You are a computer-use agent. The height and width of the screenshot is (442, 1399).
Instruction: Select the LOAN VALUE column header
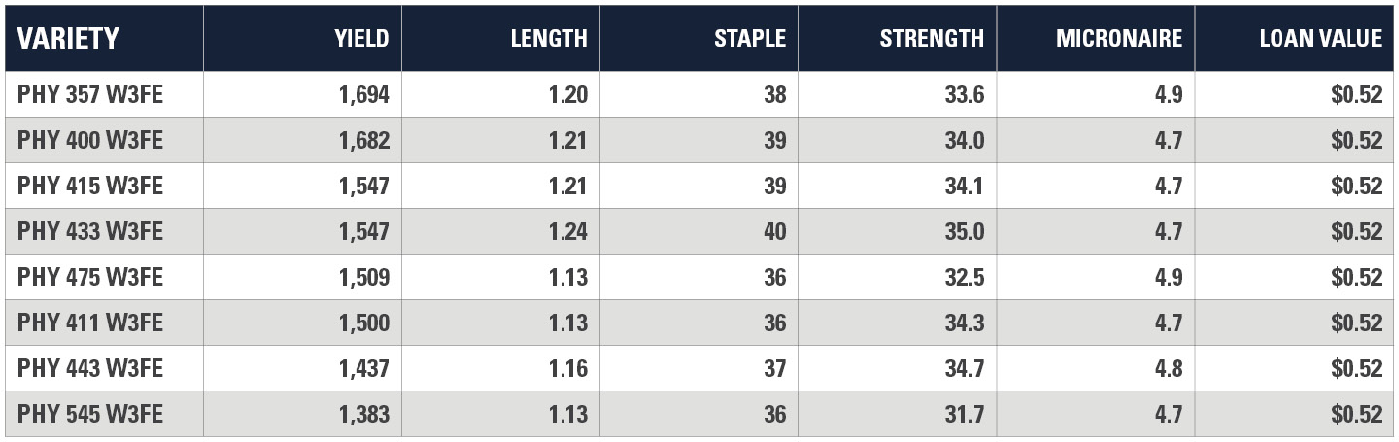pyautogui.click(x=1320, y=39)
